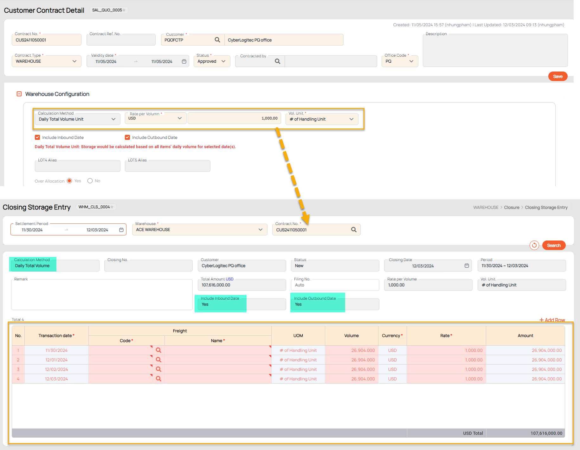This screenshot has width=580, height=450.
Task: Collapse the Warehouse Configuration section
Action: tap(19, 94)
